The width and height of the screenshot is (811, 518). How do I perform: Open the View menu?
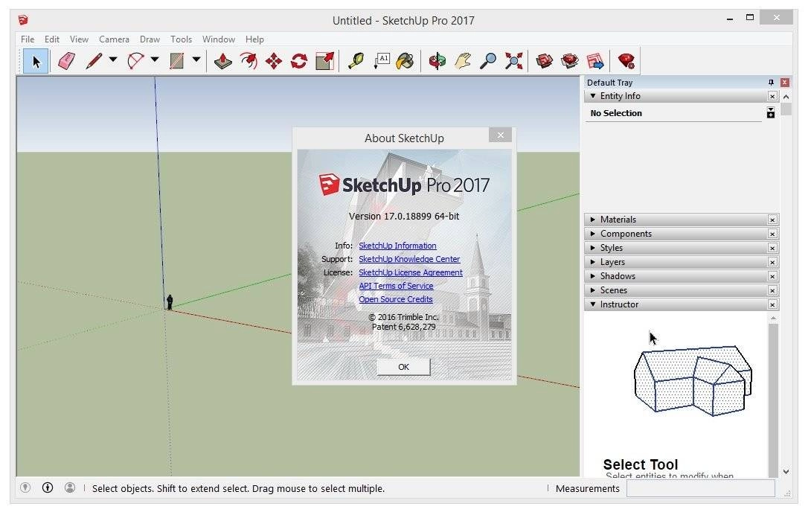click(x=79, y=39)
